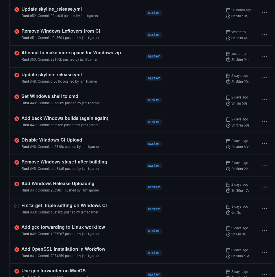This screenshot has height=277, width=275.
Task: Click the master branch tag on run #45
Action: [154, 166]
